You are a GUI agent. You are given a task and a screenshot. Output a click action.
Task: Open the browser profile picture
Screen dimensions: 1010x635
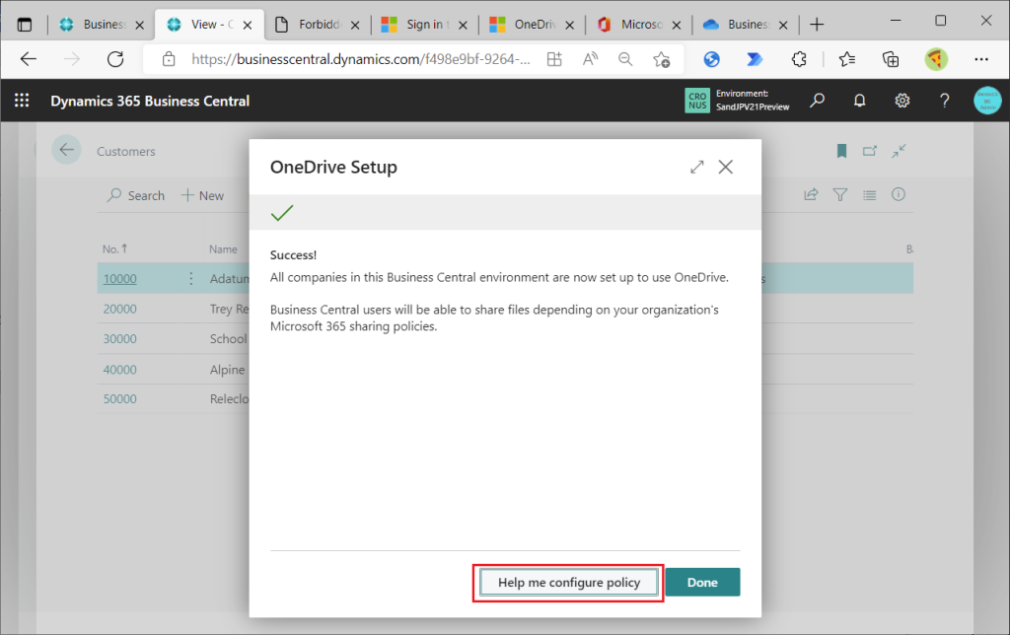(x=936, y=59)
